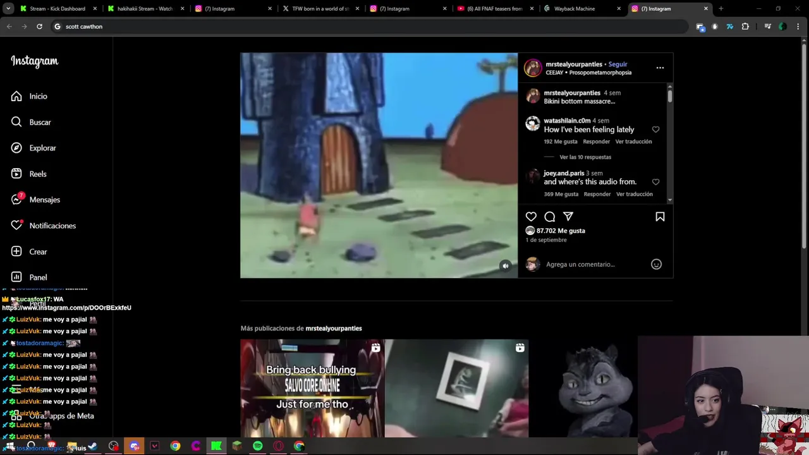This screenshot has width=809, height=455.
Task: Open Opera GX from the taskbar
Action: (x=278, y=446)
